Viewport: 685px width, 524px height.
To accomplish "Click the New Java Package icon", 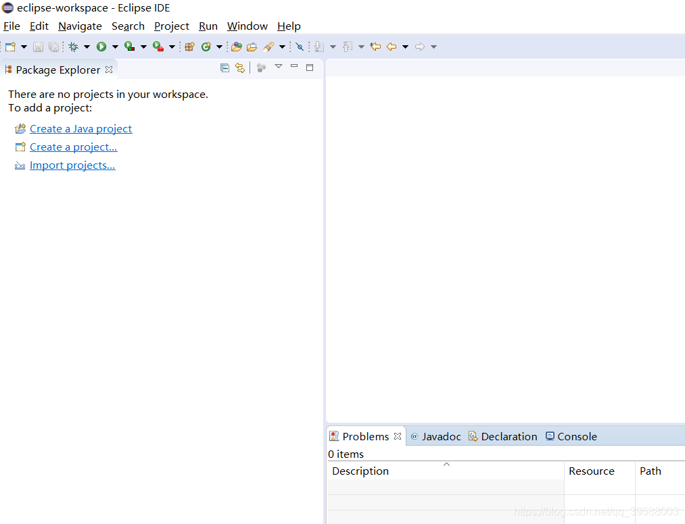I will [x=189, y=47].
